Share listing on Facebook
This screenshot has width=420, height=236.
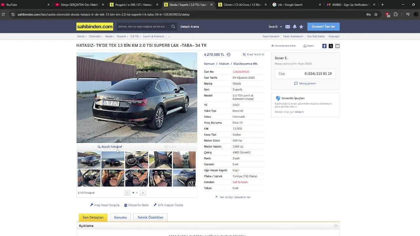pyautogui.click(x=324, y=46)
